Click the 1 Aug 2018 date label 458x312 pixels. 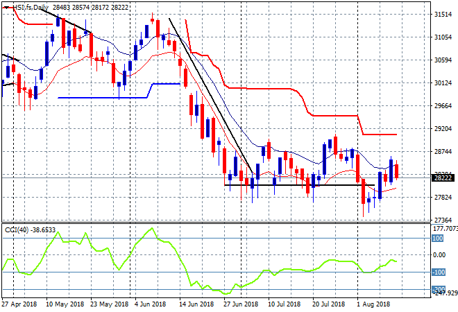373,304
